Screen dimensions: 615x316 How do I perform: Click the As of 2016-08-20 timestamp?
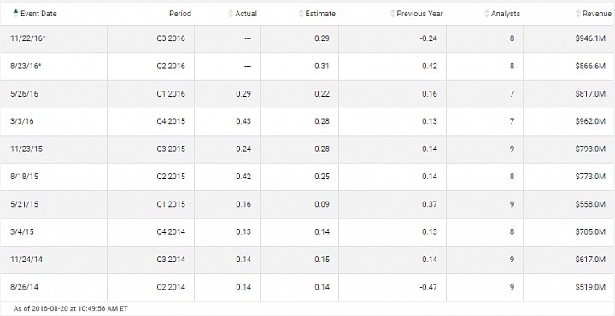(71, 309)
